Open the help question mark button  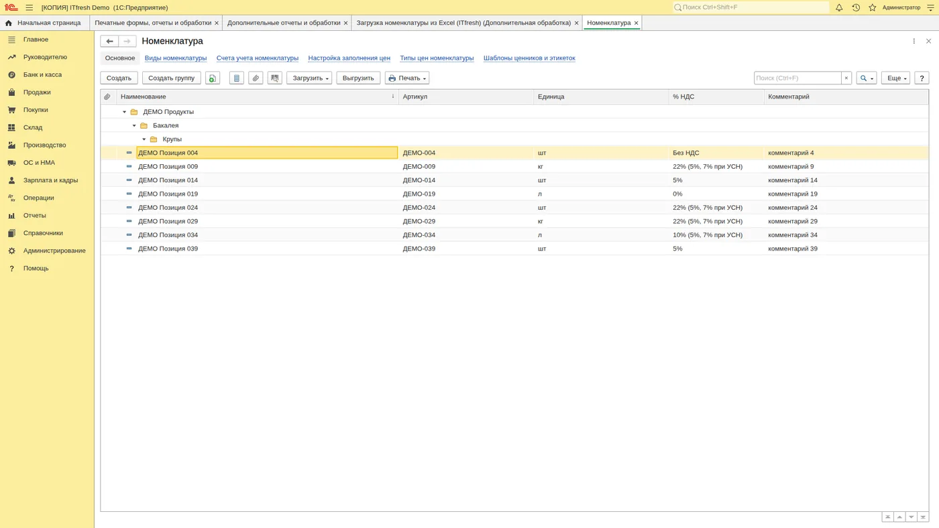[x=922, y=78]
